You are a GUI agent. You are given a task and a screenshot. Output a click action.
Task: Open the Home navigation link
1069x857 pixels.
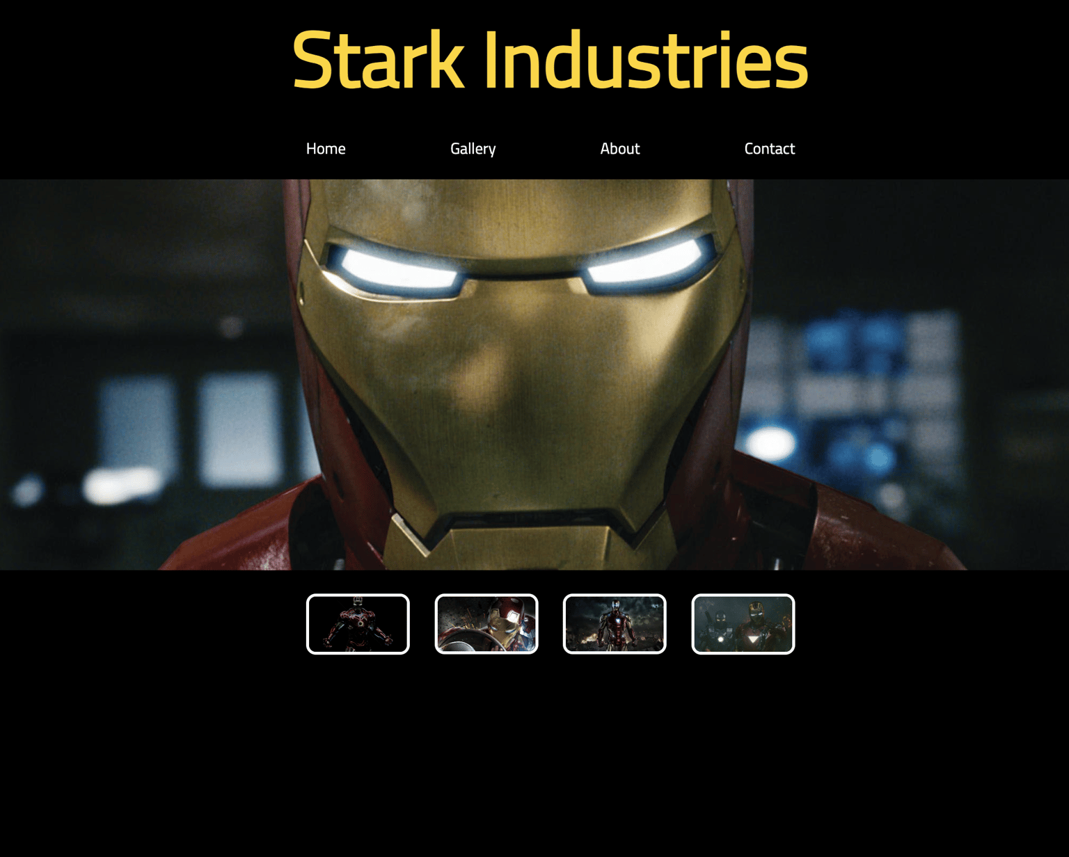[326, 149]
